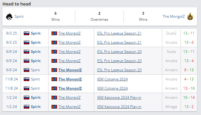Click bold The MongolZ in 9 - 13 row
201x115 pixels.
coord(70,70)
